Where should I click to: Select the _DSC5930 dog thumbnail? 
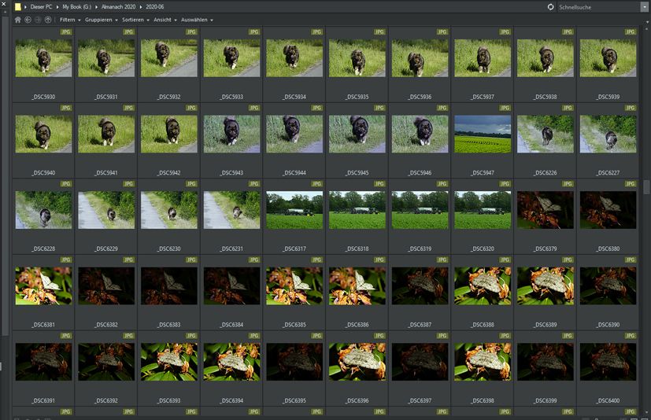[x=43, y=58]
